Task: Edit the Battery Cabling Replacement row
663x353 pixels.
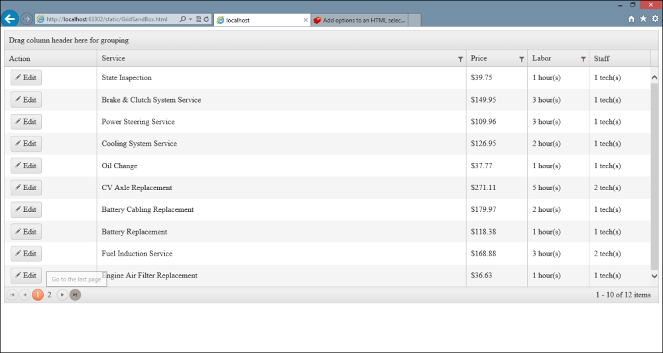Action: 27,209
